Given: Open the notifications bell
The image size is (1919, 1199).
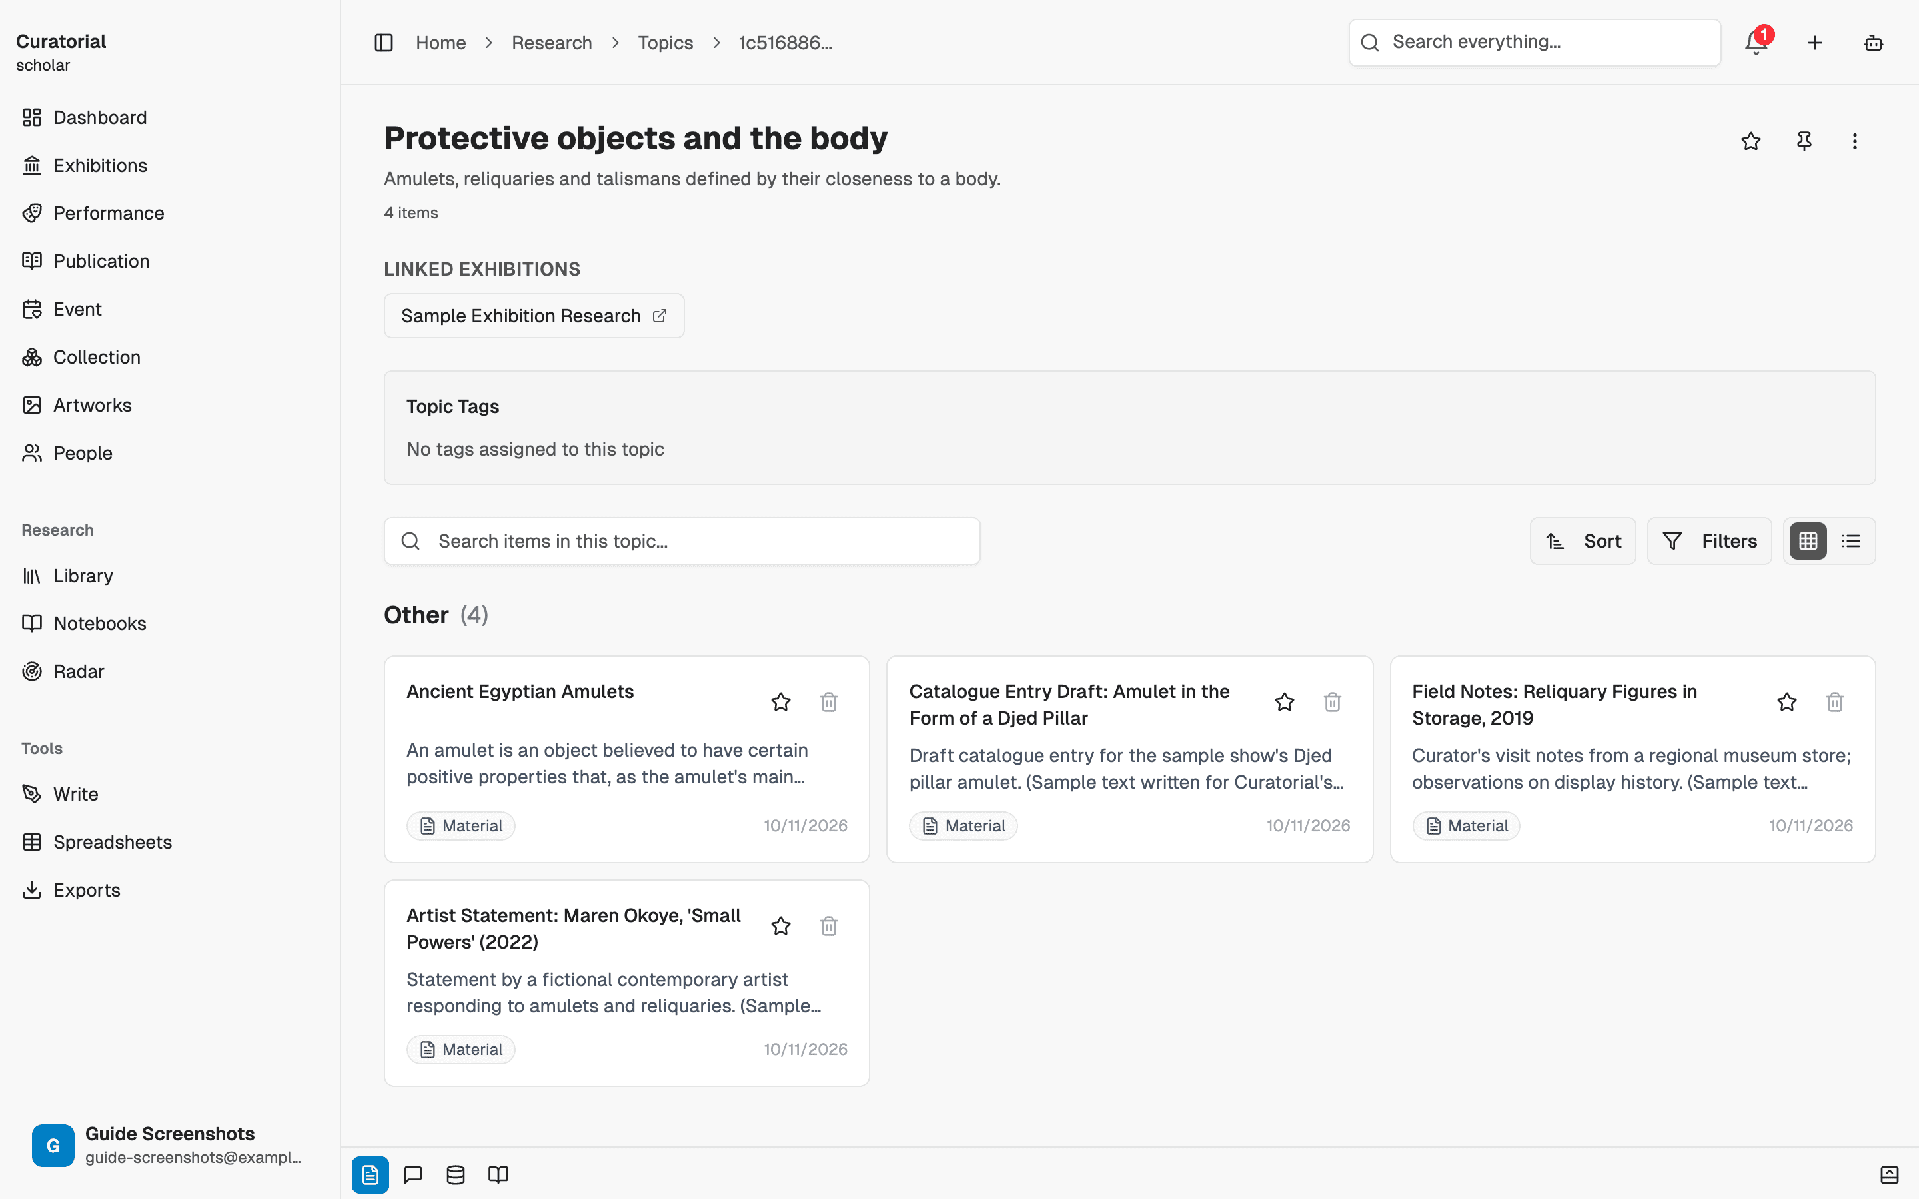Looking at the screenshot, I should 1756,43.
